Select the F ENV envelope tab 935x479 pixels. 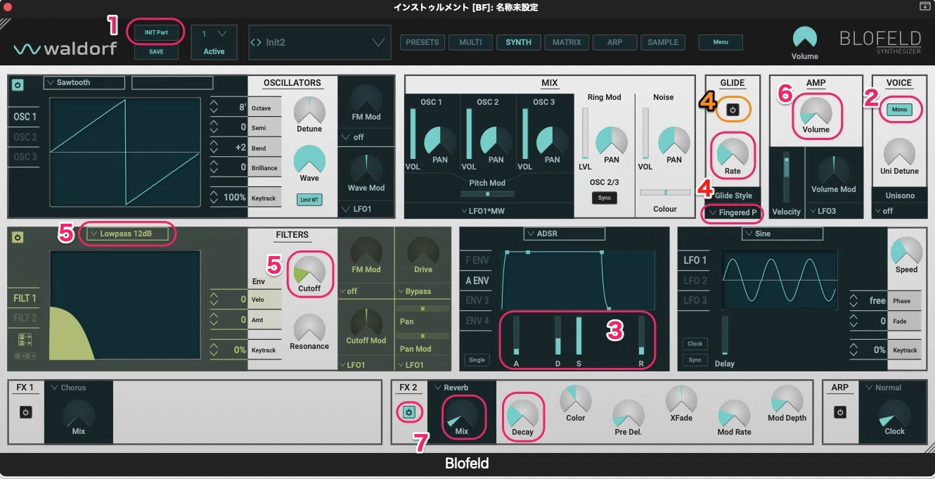[x=477, y=260]
